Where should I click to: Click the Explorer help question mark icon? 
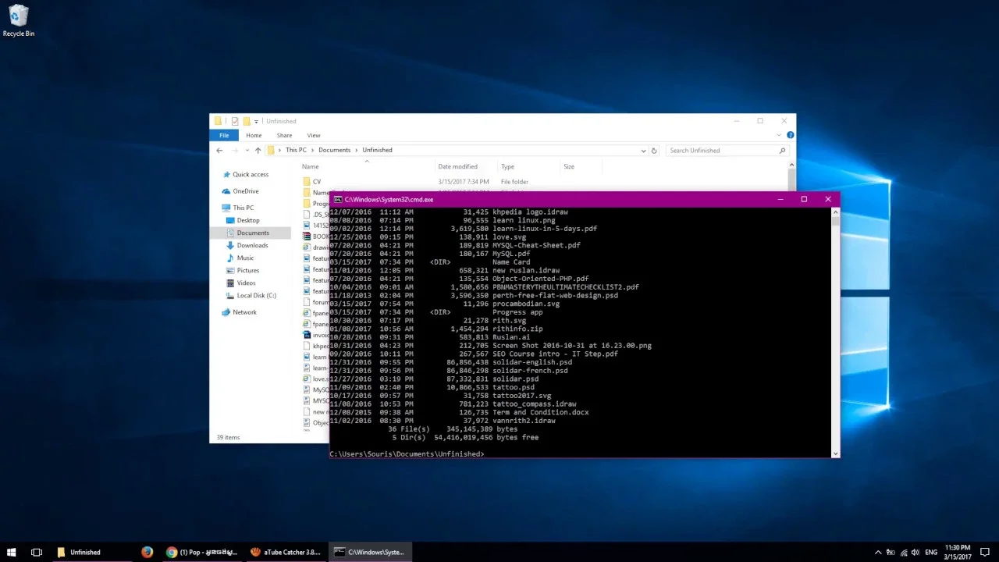tap(790, 135)
